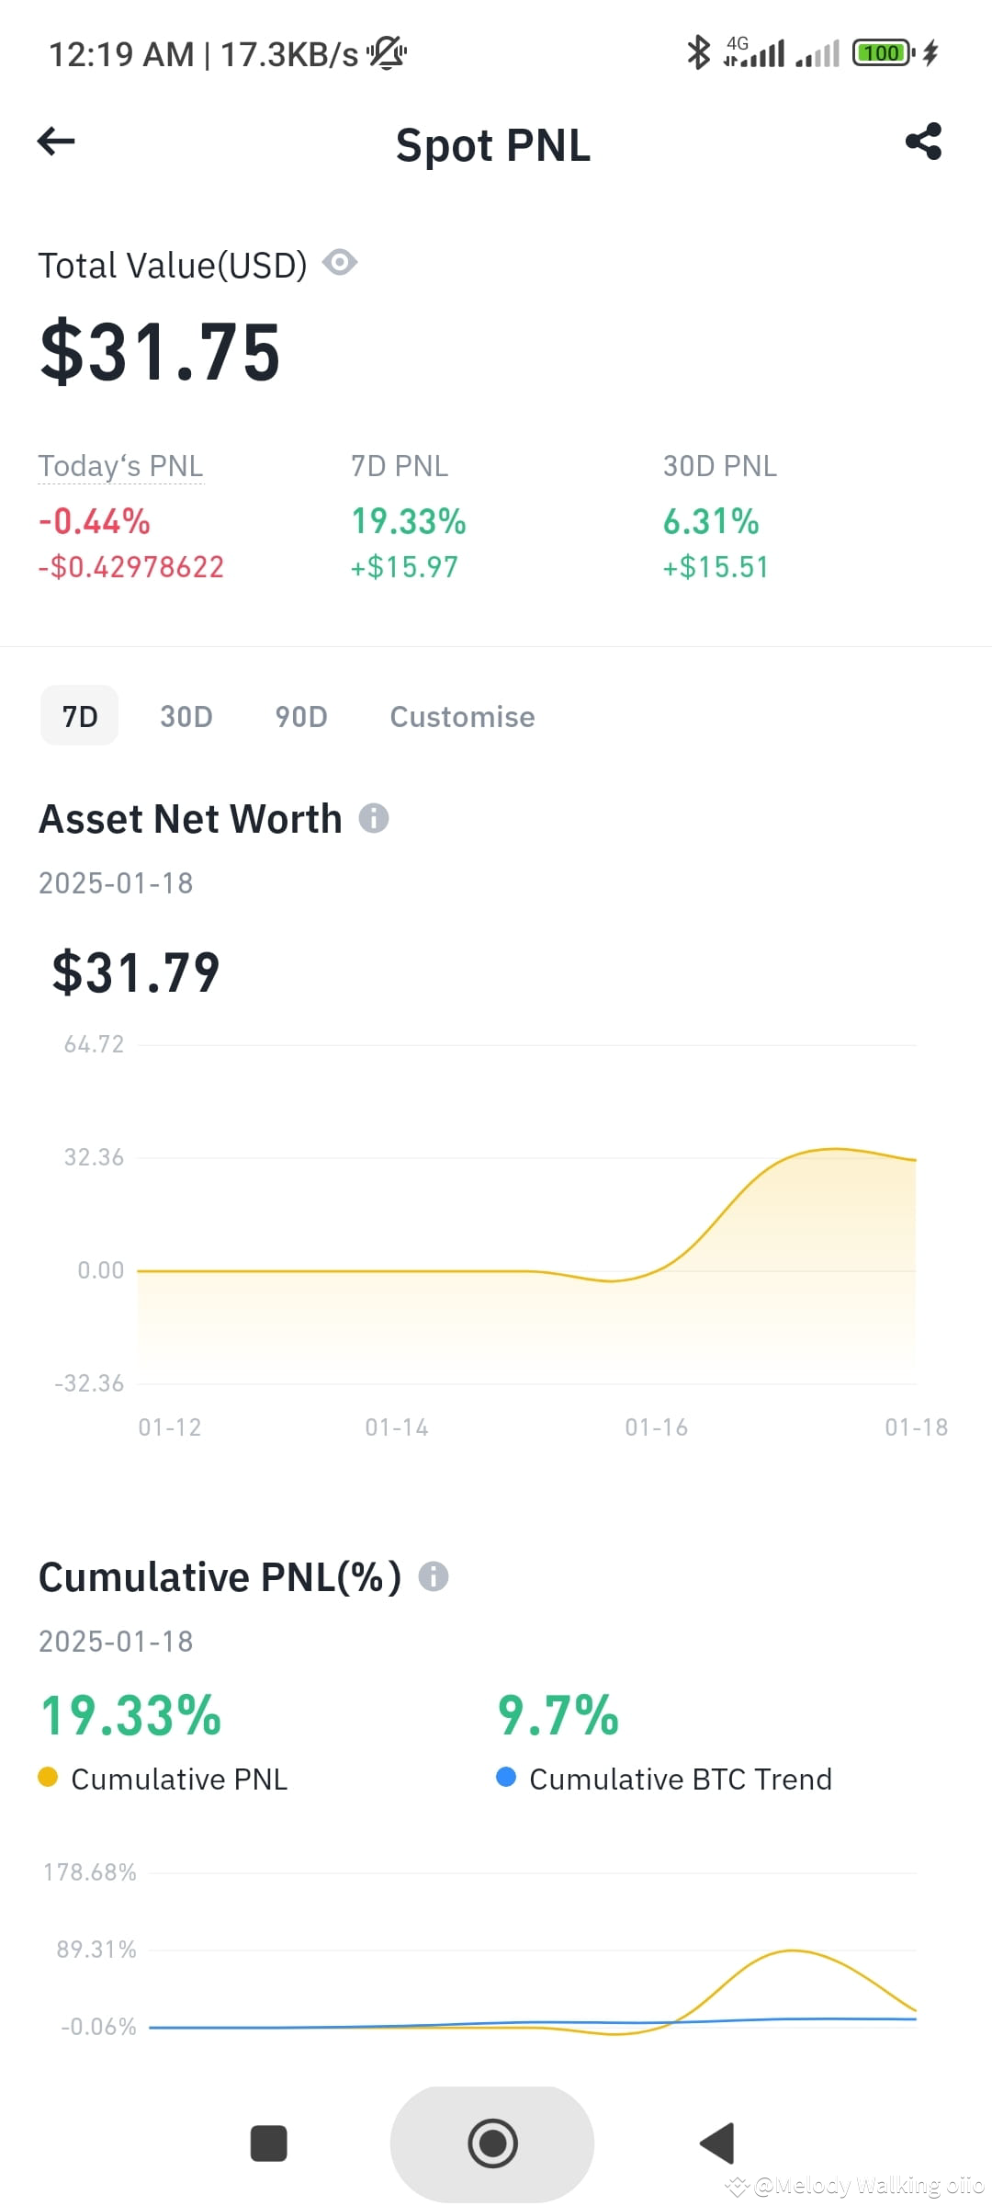Toggle the Cumulative BTC Trend legend
This screenshot has height=2206, width=992.
(x=664, y=1779)
